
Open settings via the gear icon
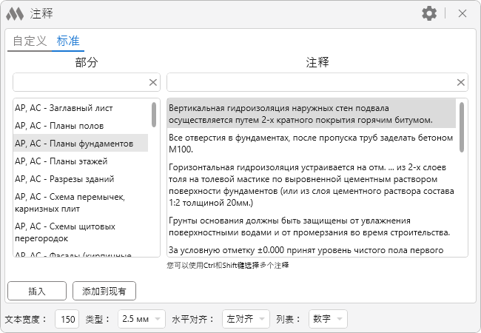(429, 13)
